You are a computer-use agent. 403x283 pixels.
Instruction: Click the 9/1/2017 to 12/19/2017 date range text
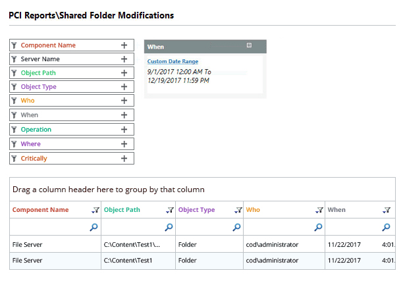[179, 76]
